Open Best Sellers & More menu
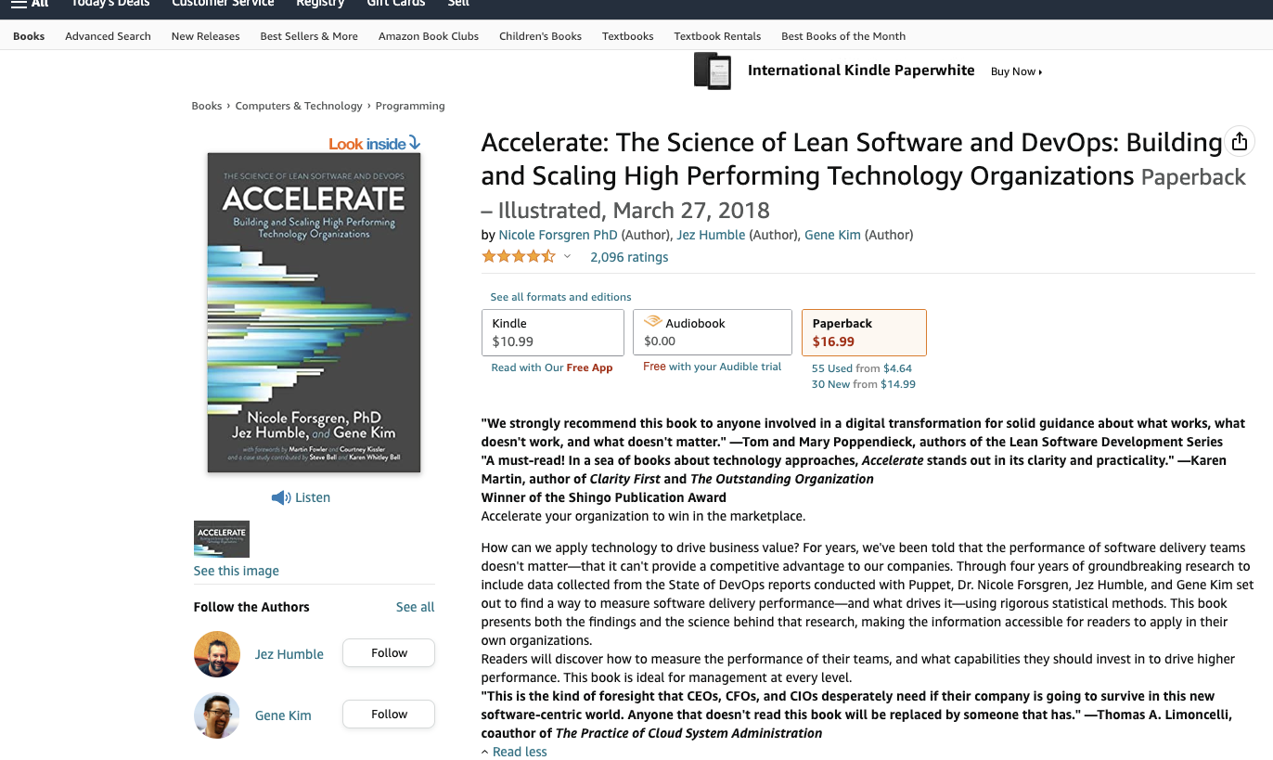This screenshot has width=1273, height=760. coord(309,36)
